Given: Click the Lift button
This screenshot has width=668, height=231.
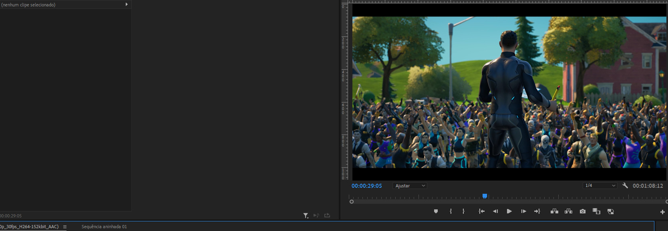Looking at the screenshot, I should click(x=554, y=211).
